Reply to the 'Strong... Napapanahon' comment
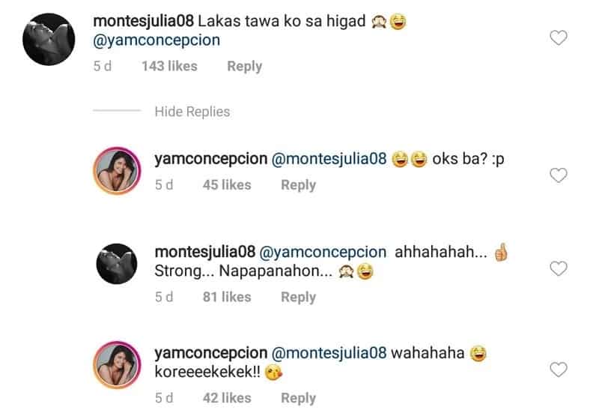 (x=298, y=297)
